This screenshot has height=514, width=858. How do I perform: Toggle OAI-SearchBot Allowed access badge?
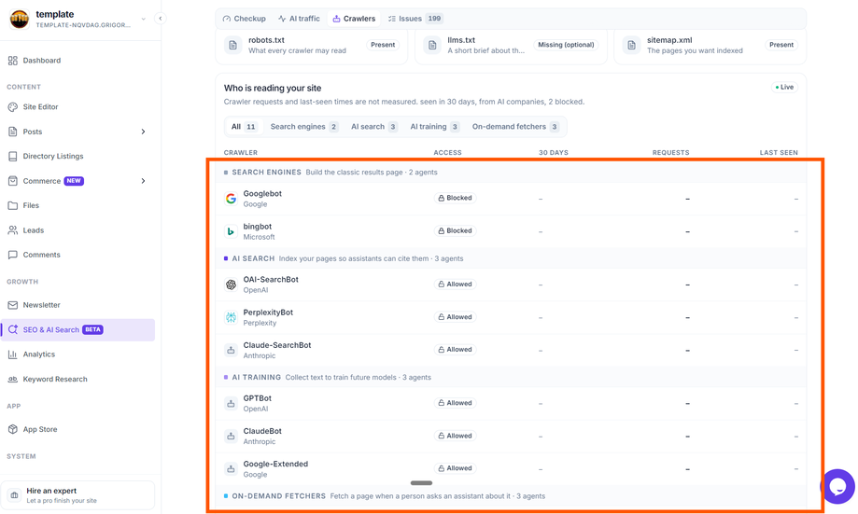[x=455, y=285]
